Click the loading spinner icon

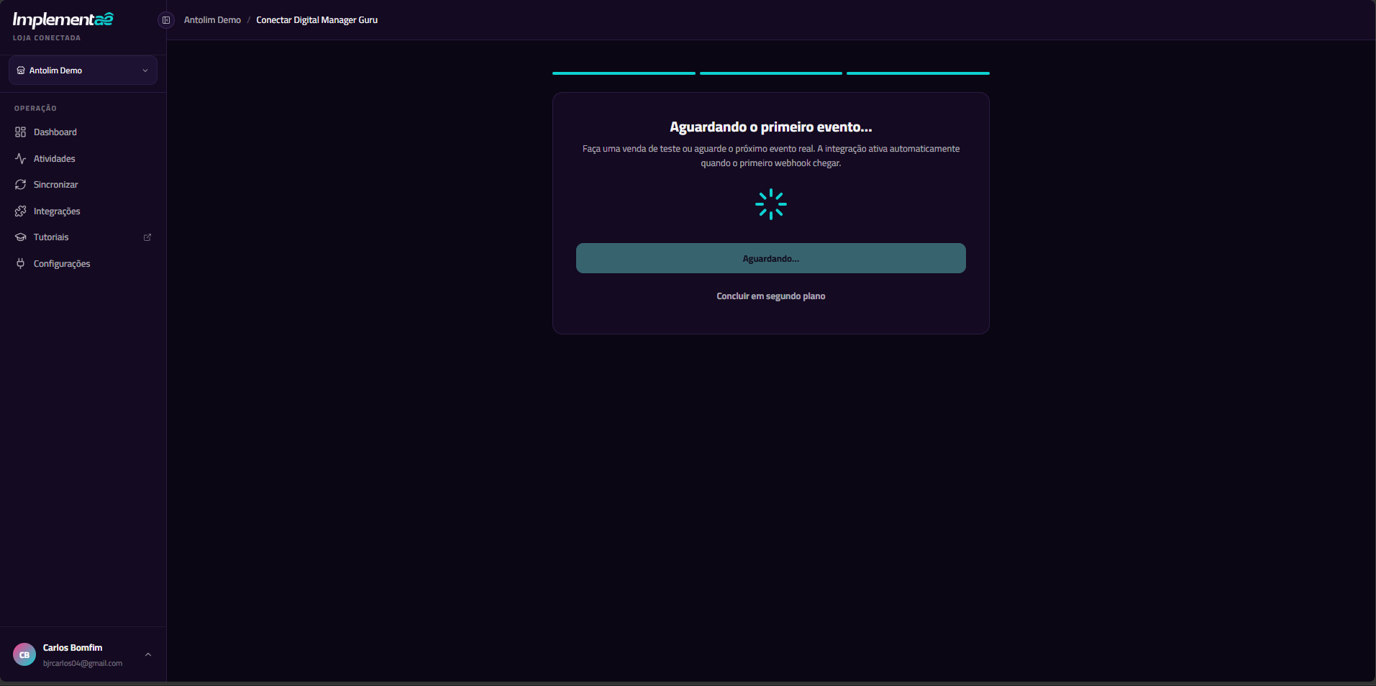(x=771, y=204)
